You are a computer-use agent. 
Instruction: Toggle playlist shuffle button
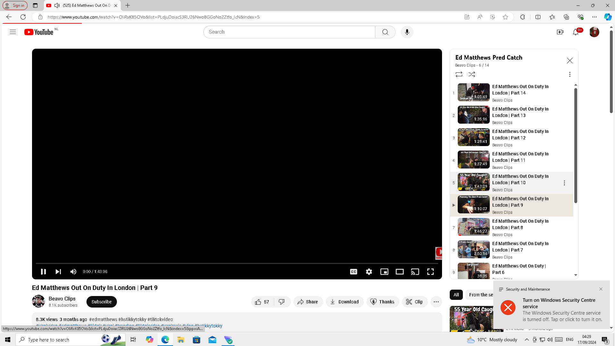pos(472,74)
